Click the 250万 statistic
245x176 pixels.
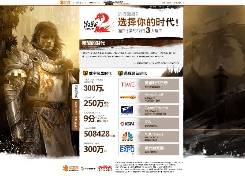click(94, 103)
